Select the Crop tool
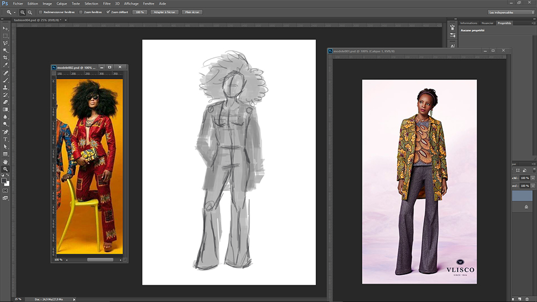Image resolution: width=537 pixels, height=302 pixels. pos(5,57)
